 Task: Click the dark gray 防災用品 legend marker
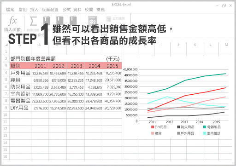178,127
